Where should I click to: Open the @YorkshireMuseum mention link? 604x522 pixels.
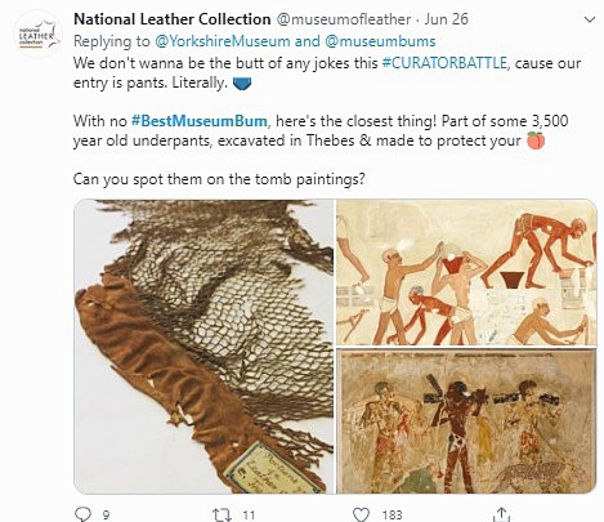coord(222,41)
